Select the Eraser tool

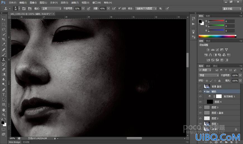click(3, 69)
